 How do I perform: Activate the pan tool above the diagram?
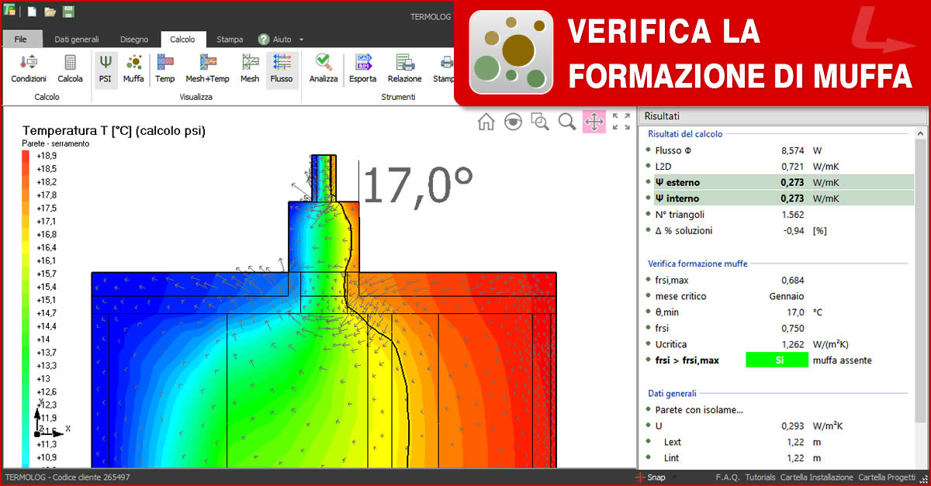click(594, 122)
